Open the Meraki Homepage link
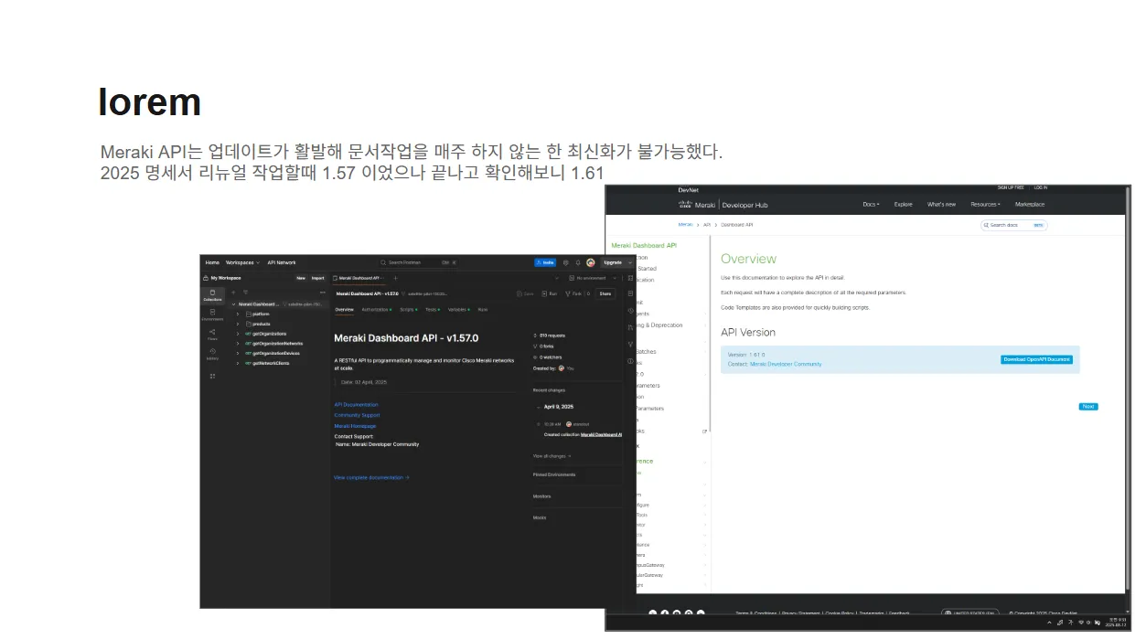The width and height of the screenshot is (1146, 639). (355, 426)
